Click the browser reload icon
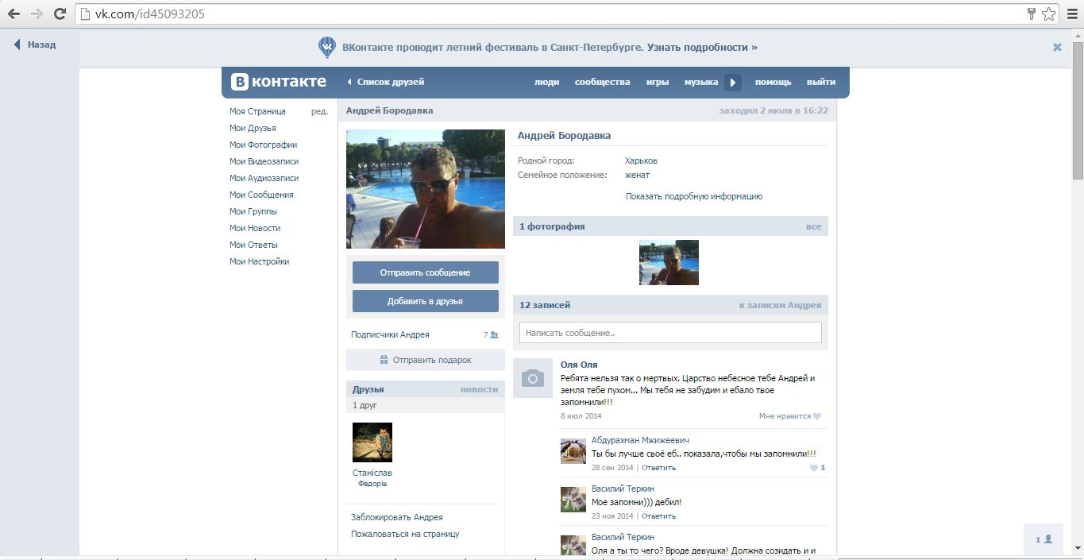 (x=60, y=14)
